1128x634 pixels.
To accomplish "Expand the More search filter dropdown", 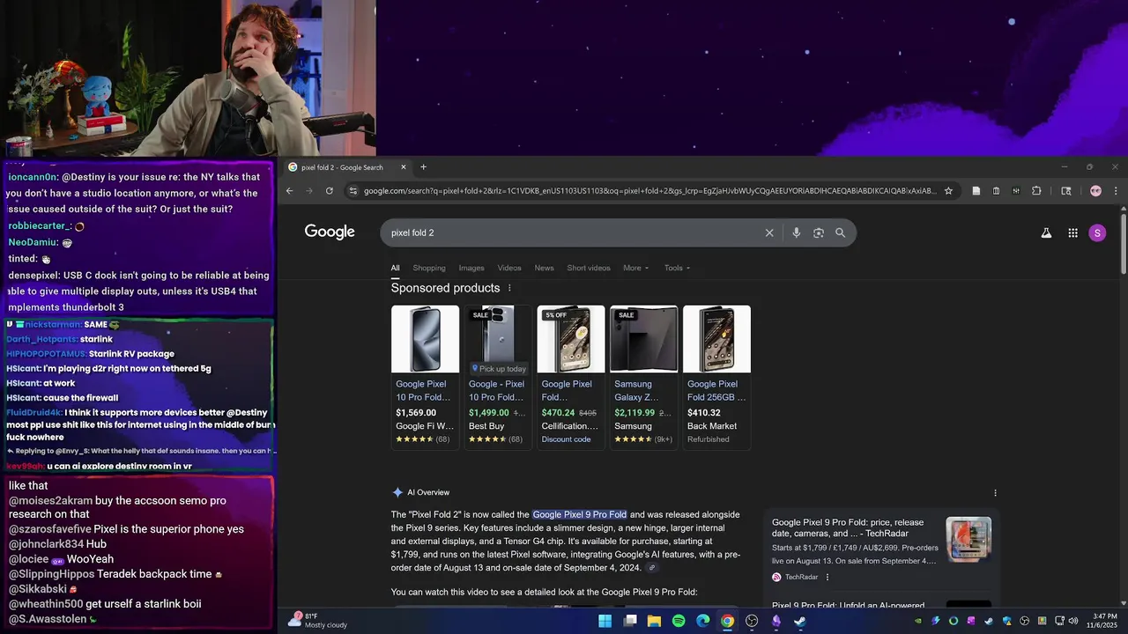I will (635, 268).
